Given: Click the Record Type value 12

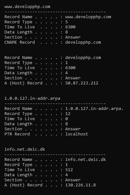Looking at the screenshot, I should (x=68, y=114).
